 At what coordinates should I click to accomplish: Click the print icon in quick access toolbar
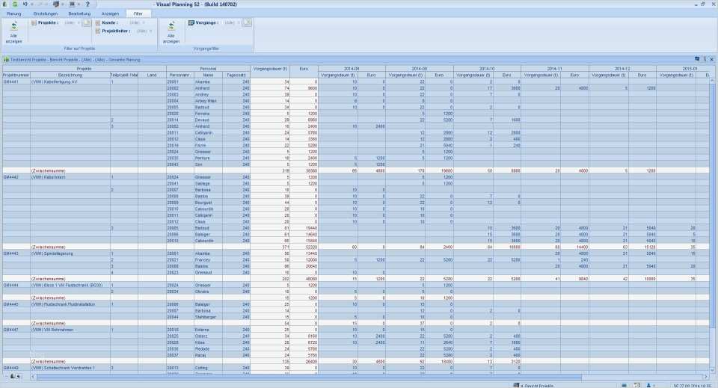(x=56, y=4)
